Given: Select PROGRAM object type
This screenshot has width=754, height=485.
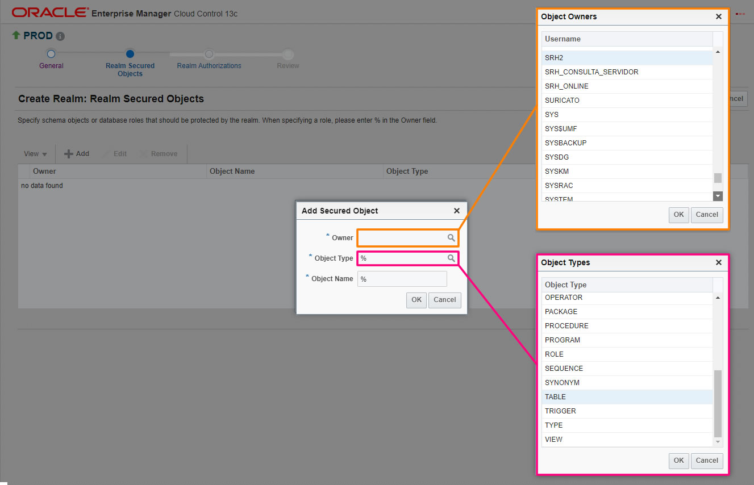Looking at the screenshot, I should (x=627, y=340).
